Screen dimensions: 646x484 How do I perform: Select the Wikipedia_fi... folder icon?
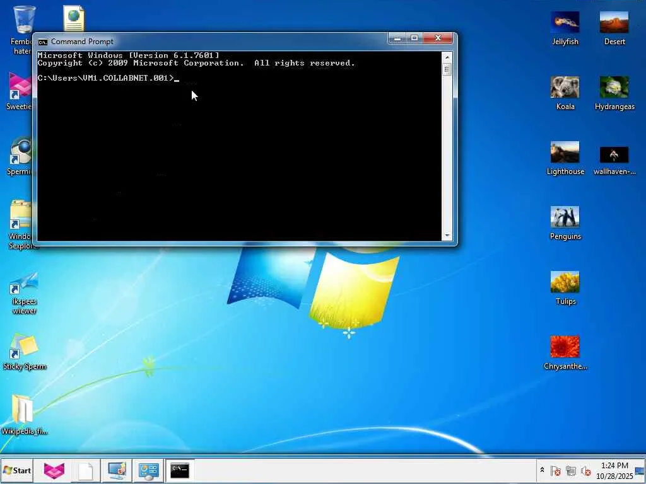click(23, 410)
